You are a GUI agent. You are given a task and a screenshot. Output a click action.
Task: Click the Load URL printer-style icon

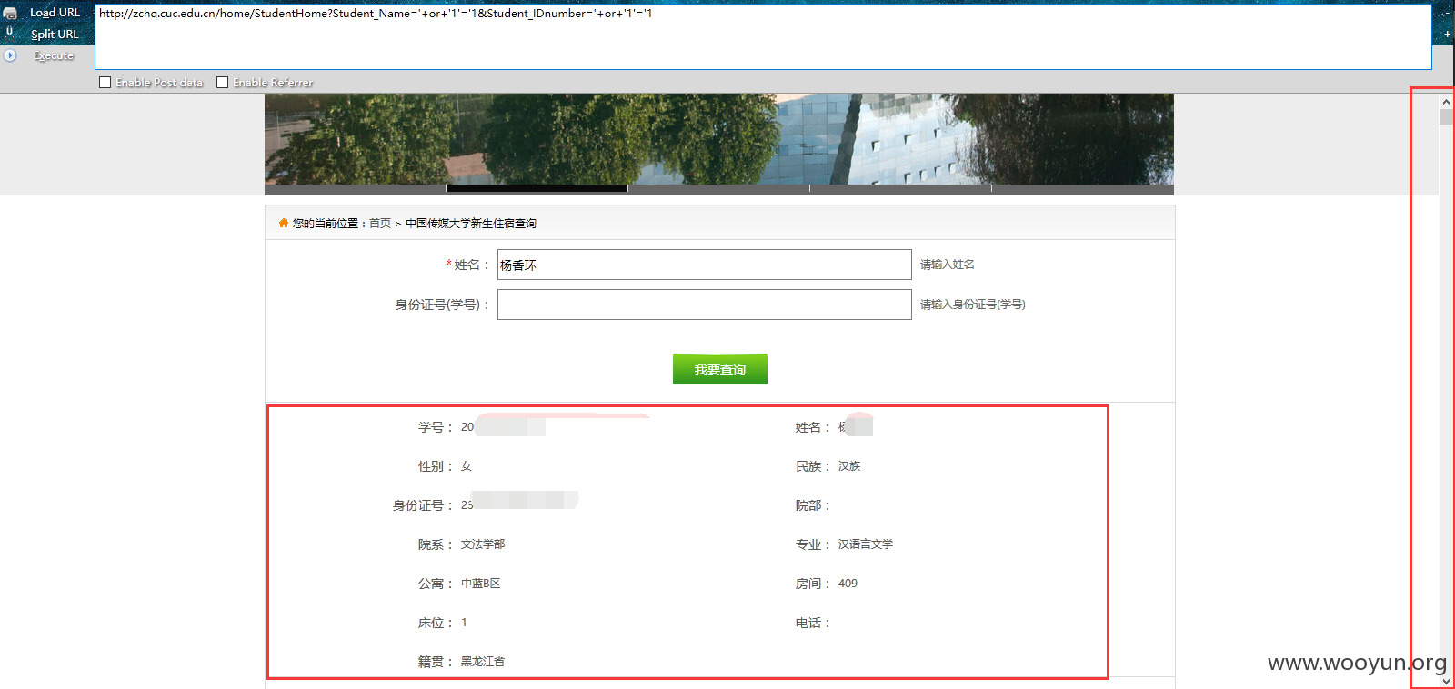tap(10, 13)
